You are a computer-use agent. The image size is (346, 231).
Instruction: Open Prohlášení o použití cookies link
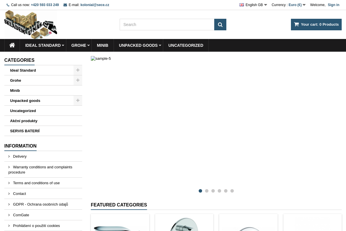36,226
